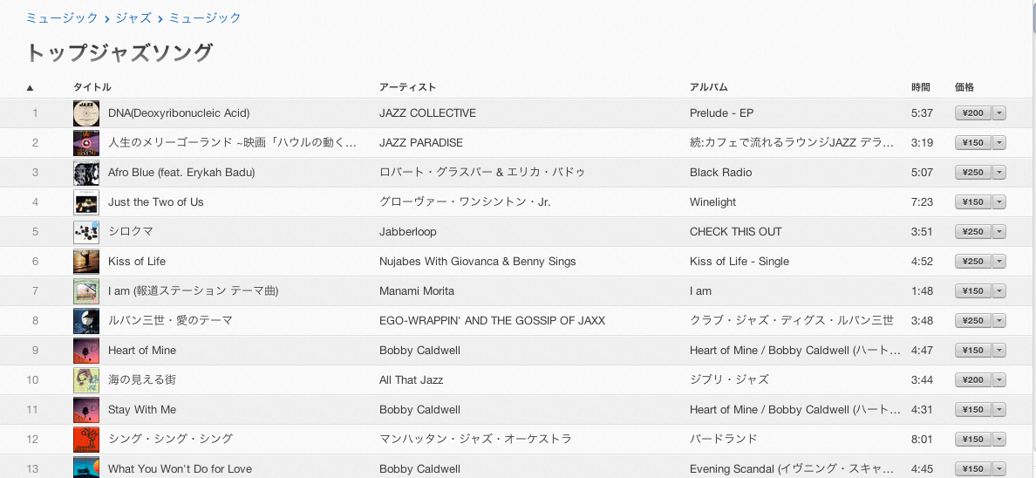1036x478 pixels.
Task: Click album art thumbnail for DNA(Deoxyribonucleic Acid)
Action: [85, 113]
